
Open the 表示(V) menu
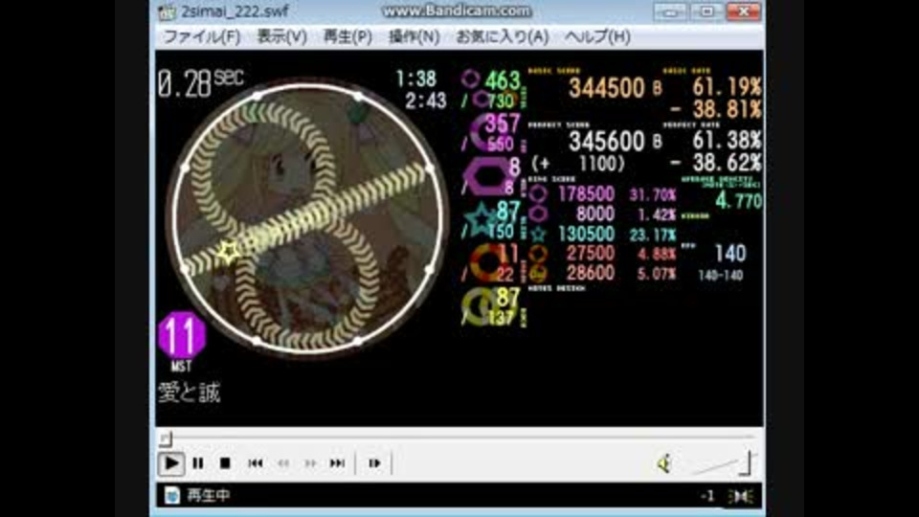(x=281, y=37)
